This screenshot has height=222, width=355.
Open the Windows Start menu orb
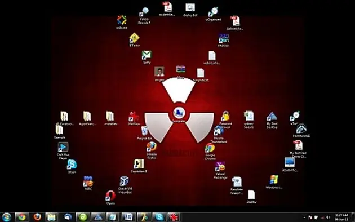[6, 217]
